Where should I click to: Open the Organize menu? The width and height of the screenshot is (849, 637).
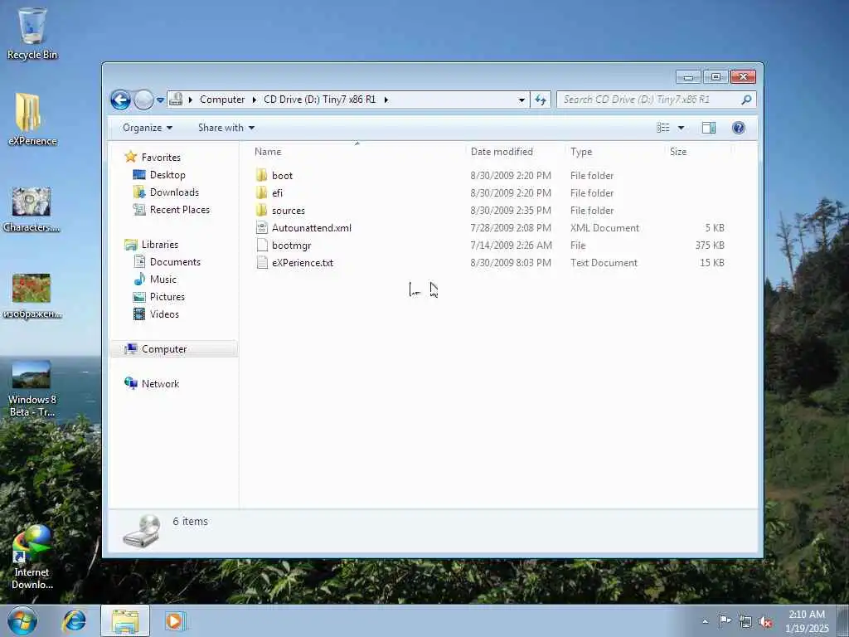pyautogui.click(x=148, y=128)
